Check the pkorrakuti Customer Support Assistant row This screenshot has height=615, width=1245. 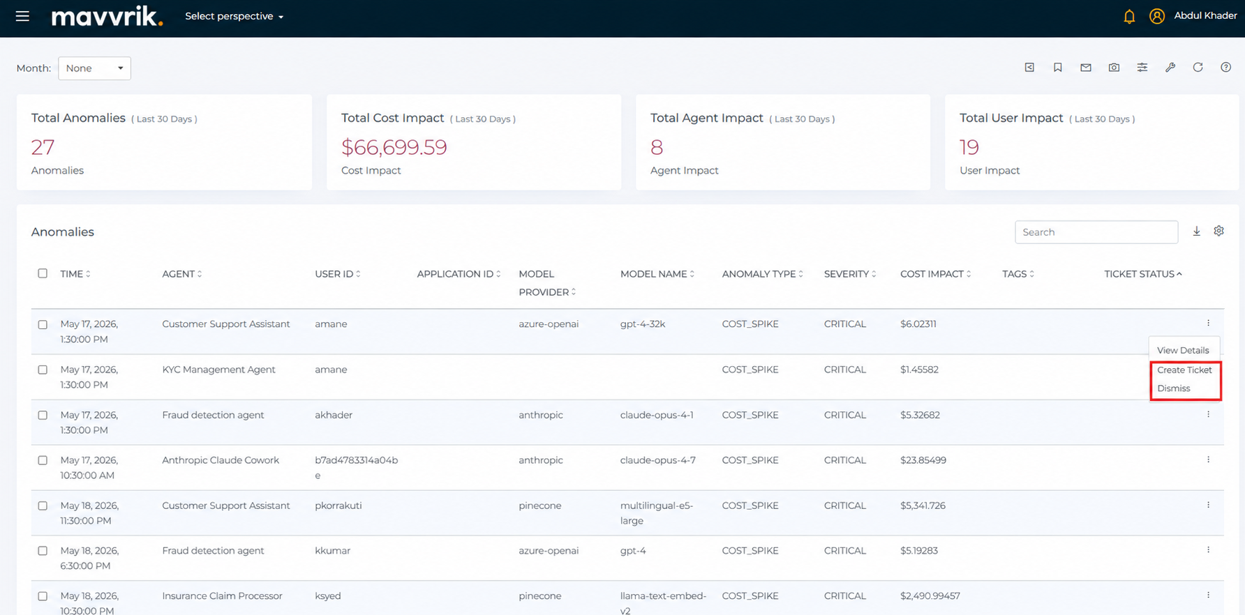(x=43, y=506)
